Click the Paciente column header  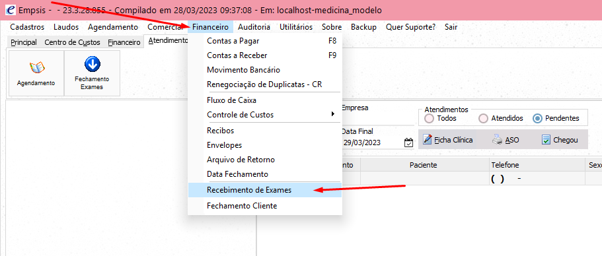click(424, 165)
